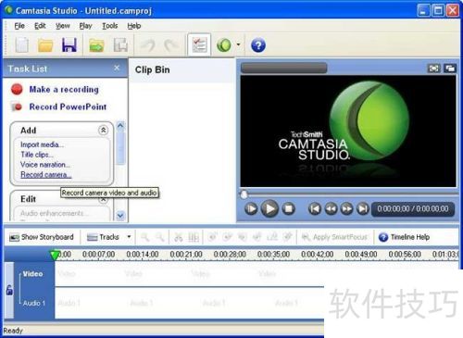The height and width of the screenshot is (338, 463).
Task: Click the blue Help question mark icon
Action: pyautogui.click(x=258, y=45)
